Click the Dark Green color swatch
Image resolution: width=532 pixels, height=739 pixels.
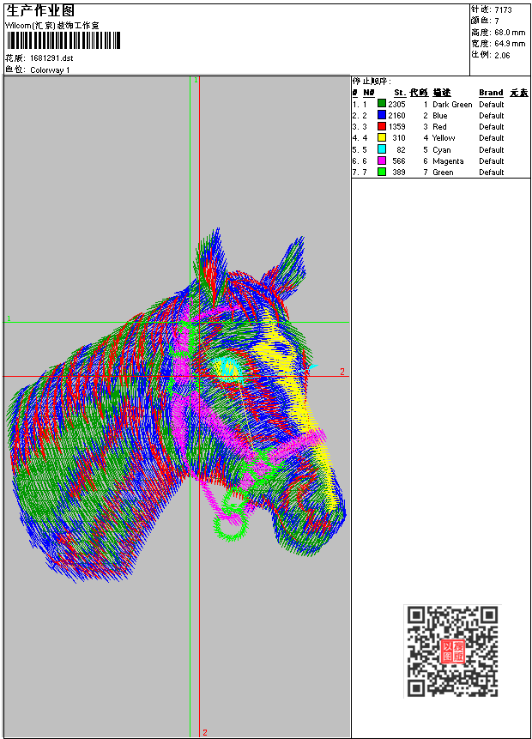tap(382, 104)
